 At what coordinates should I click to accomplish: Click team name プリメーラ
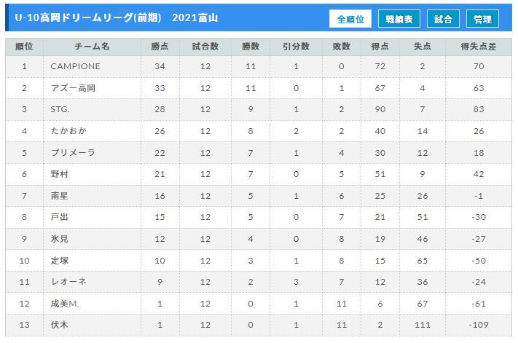(73, 152)
